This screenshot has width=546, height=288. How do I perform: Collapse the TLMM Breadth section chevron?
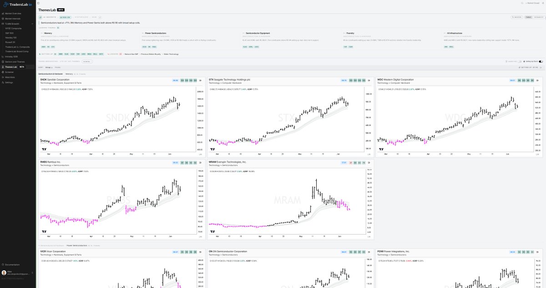33,23
